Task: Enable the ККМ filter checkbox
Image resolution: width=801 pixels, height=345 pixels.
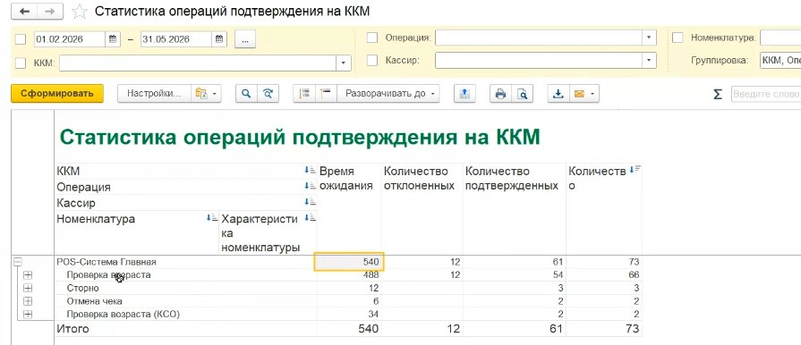Action: coord(21,63)
